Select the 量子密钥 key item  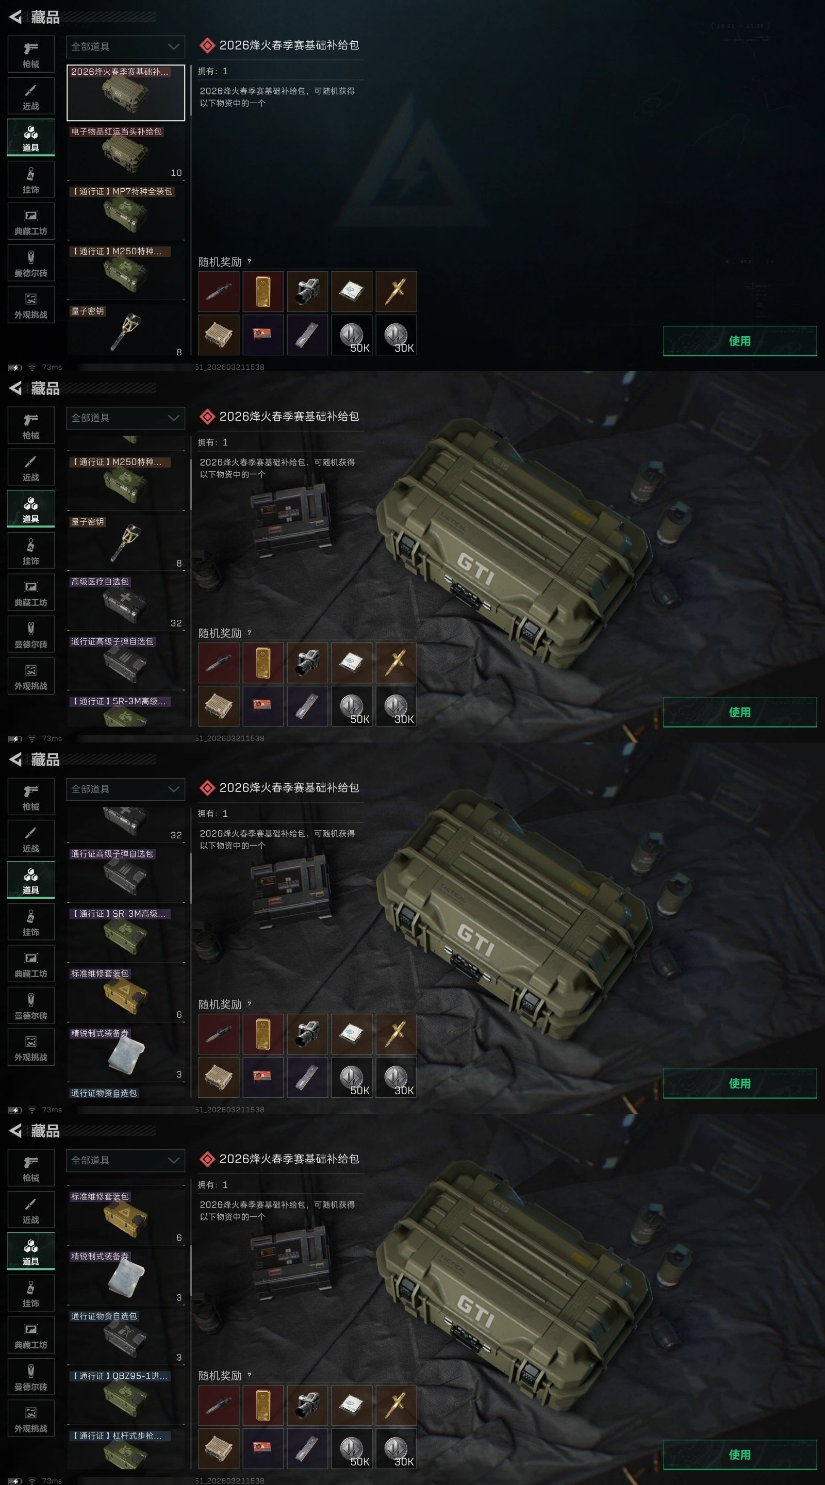pos(126,332)
